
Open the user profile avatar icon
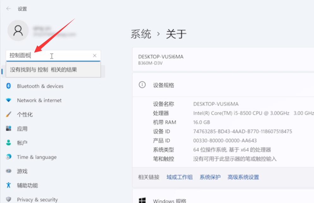tap(18, 31)
